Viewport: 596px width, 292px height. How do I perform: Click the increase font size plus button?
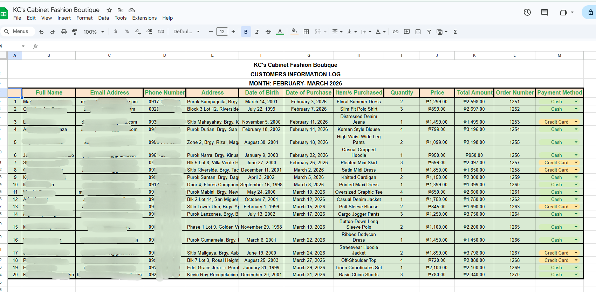click(233, 32)
